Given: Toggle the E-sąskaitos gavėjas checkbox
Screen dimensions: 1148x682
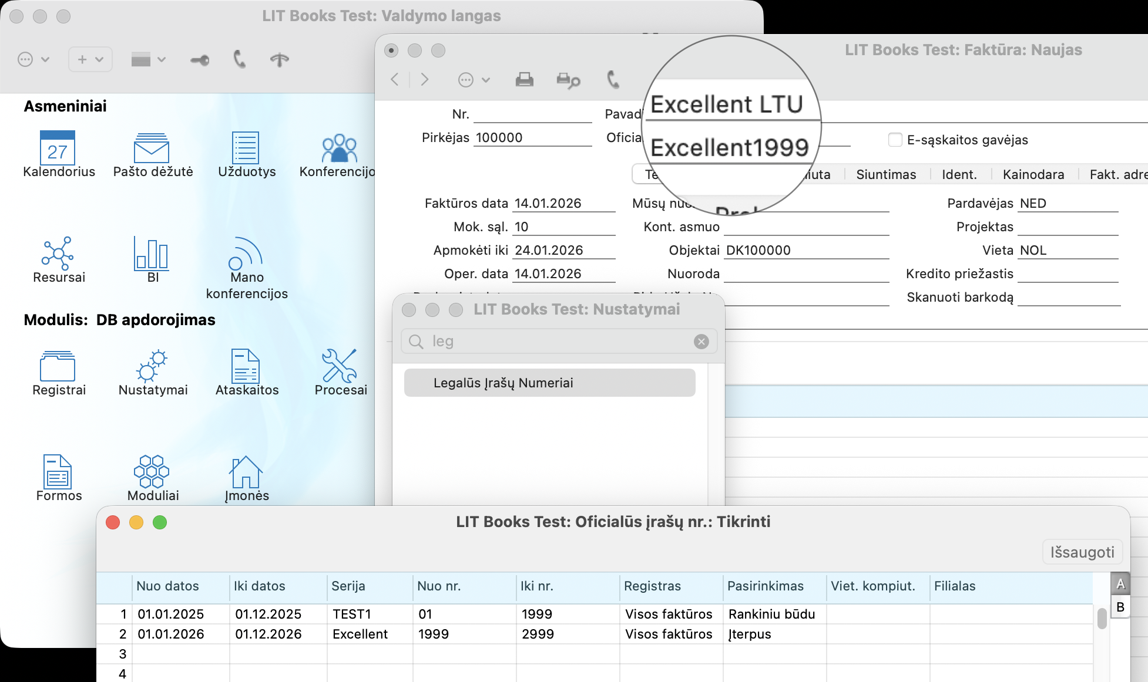Looking at the screenshot, I should [895, 140].
